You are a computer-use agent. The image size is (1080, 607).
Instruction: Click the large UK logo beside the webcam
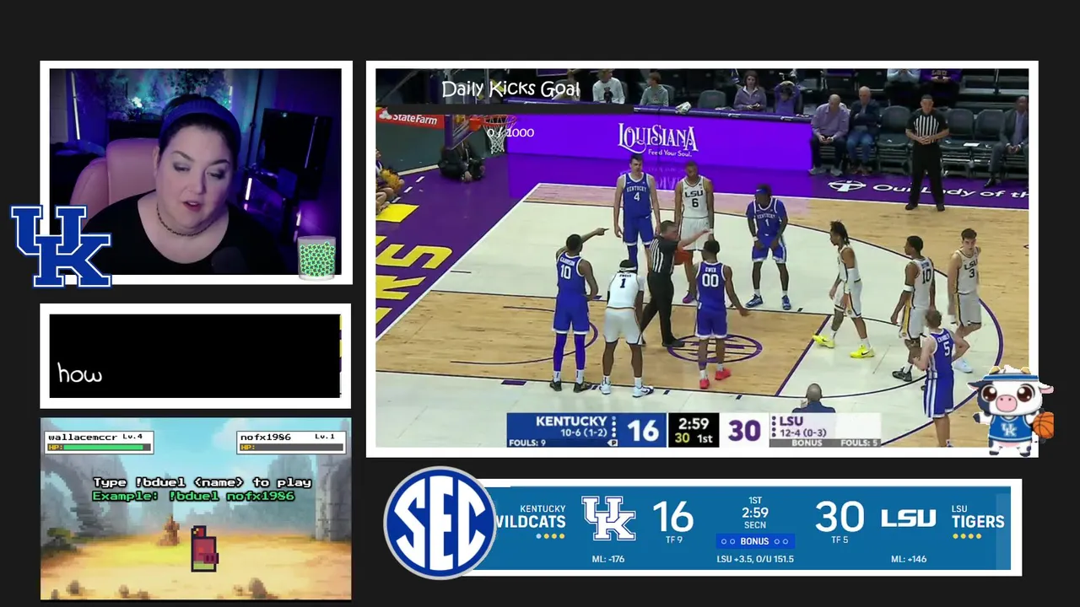point(61,246)
